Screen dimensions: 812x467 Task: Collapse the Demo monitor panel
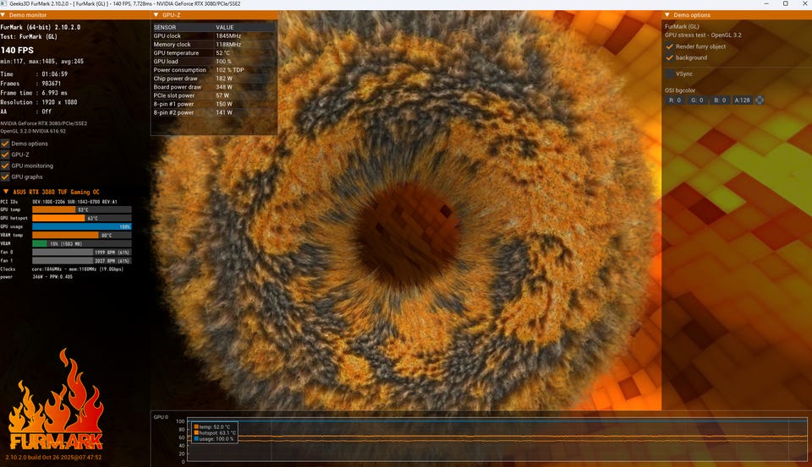(x=3, y=15)
